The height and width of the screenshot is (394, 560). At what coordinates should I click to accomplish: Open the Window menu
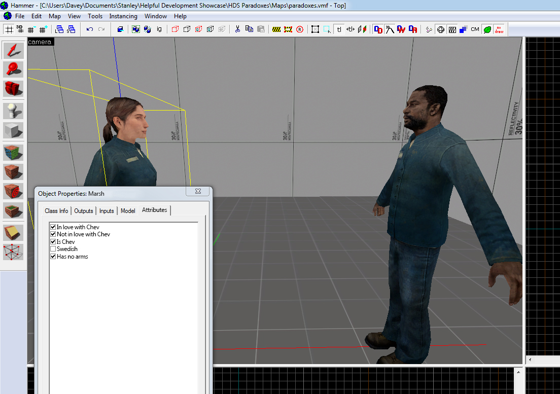[x=156, y=16]
